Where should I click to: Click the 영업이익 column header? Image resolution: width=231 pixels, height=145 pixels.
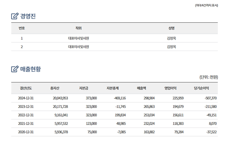[x=170, y=88]
